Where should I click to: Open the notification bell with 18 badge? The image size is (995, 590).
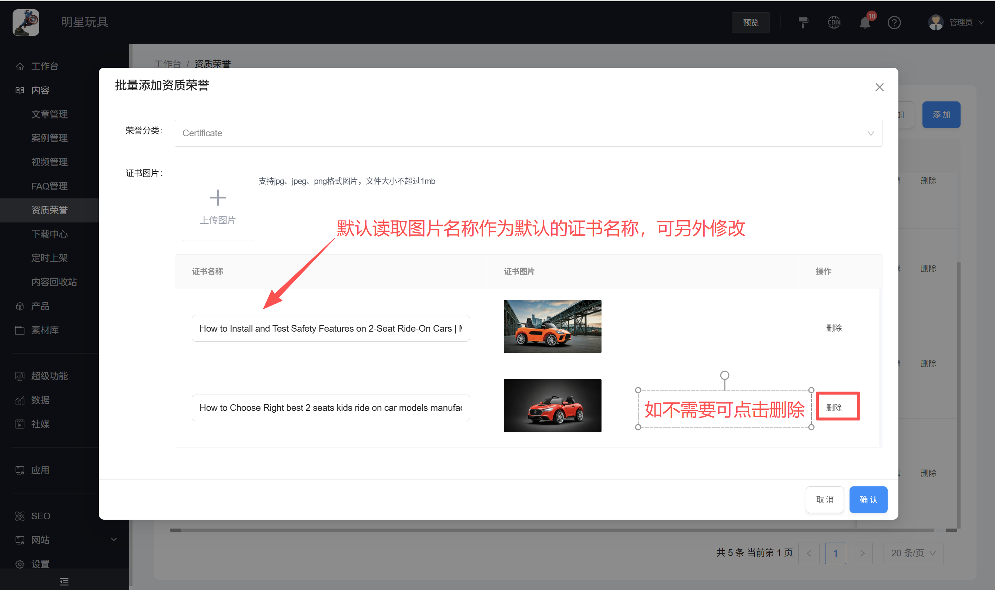pyautogui.click(x=865, y=23)
